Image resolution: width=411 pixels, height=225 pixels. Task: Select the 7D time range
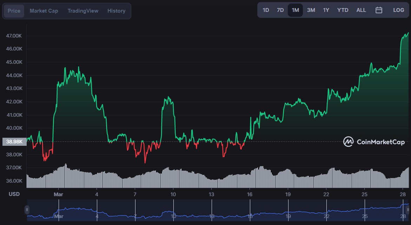280,10
